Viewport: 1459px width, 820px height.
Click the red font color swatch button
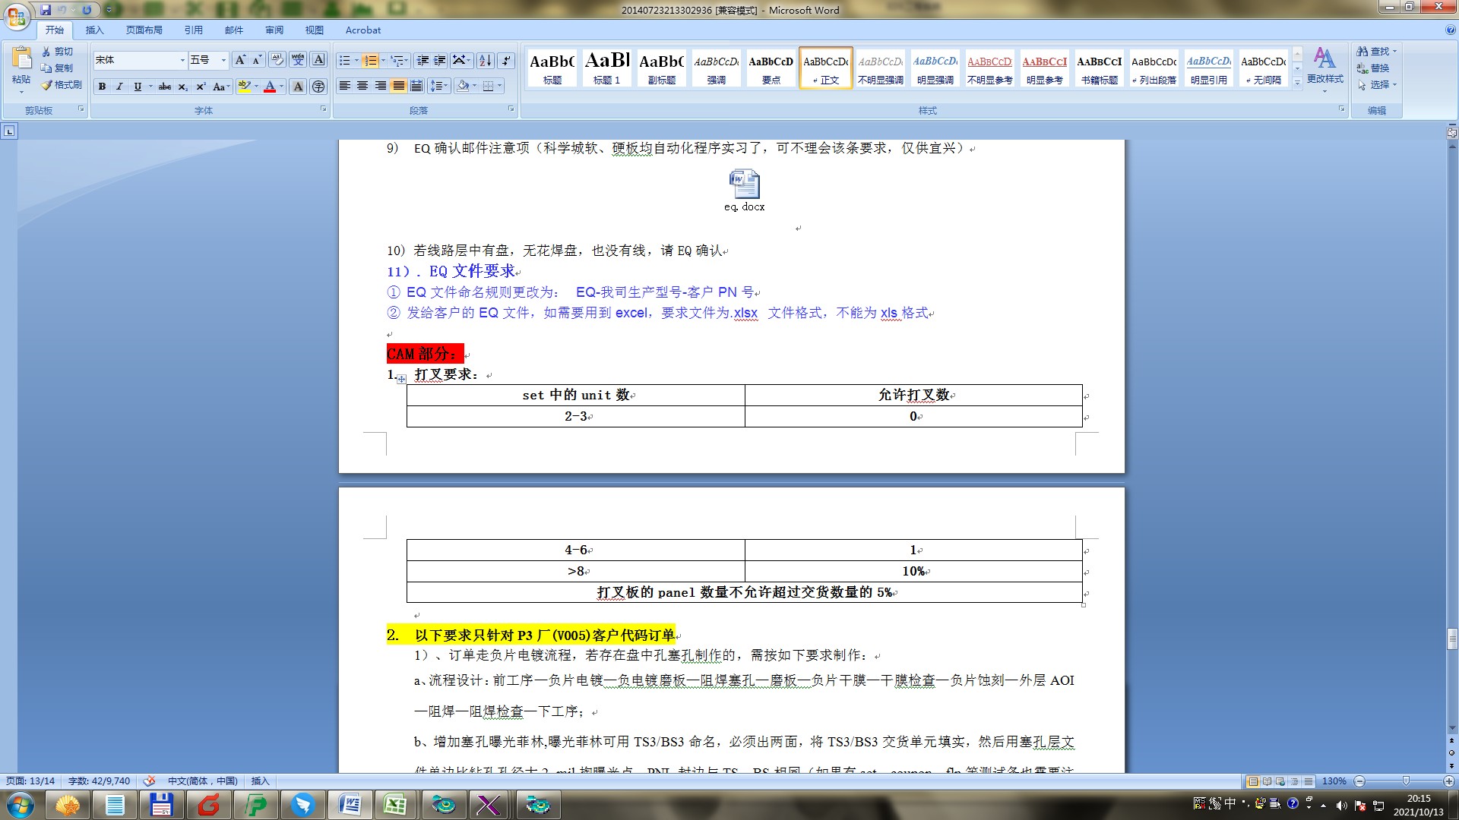(269, 87)
